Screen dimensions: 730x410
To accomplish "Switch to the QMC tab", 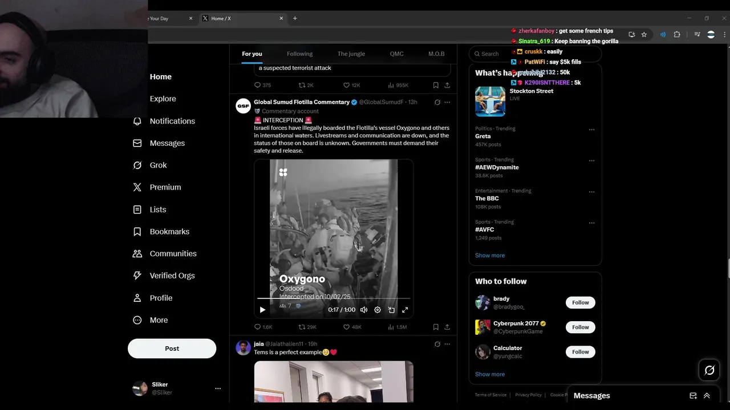I will [x=396, y=54].
